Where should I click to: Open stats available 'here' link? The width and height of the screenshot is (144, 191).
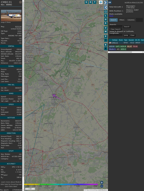tap(111, 16)
